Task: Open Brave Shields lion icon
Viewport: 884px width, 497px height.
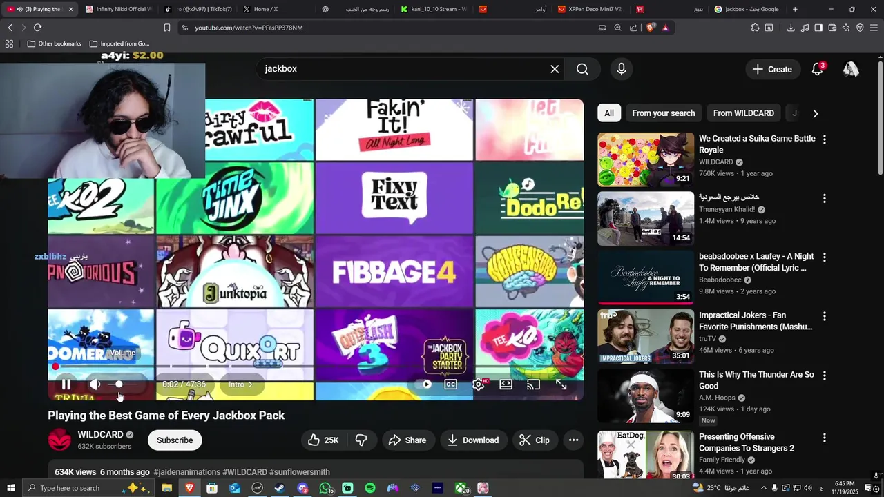Action: [x=651, y=28]
